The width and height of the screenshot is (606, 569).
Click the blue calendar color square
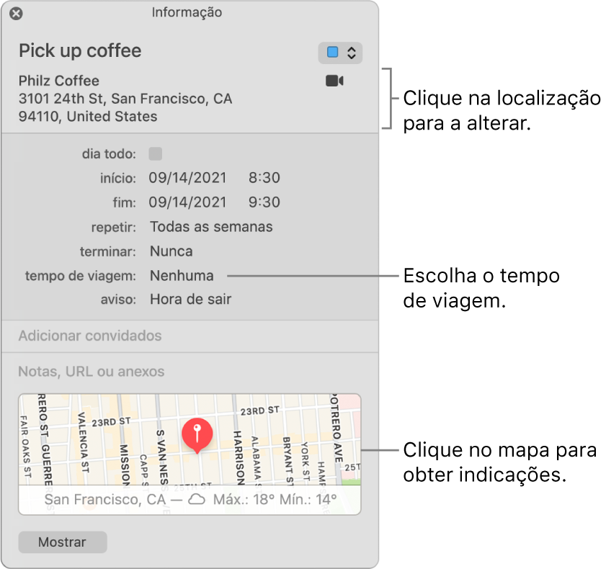point(334,52)
